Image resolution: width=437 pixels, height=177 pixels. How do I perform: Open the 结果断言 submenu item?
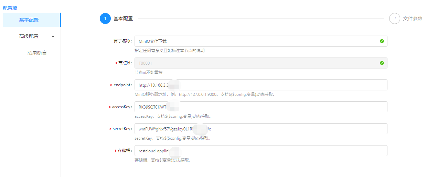[x=37, y=53]
